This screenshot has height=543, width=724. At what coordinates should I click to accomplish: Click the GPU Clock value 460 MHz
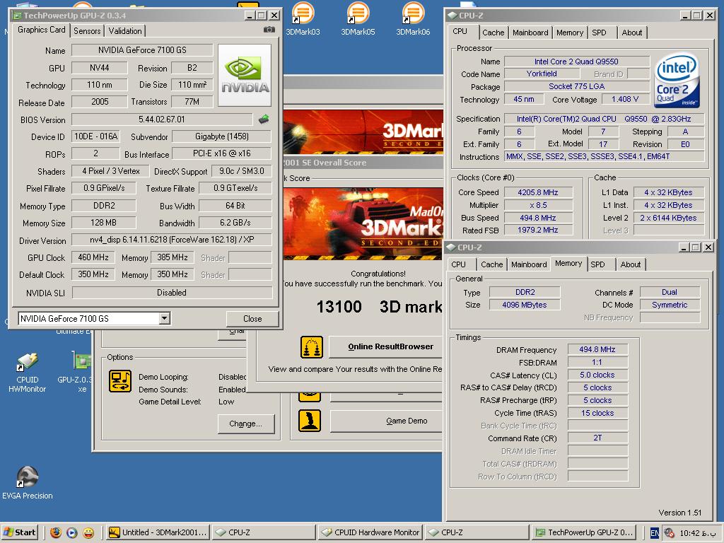[x=93, y=257]
